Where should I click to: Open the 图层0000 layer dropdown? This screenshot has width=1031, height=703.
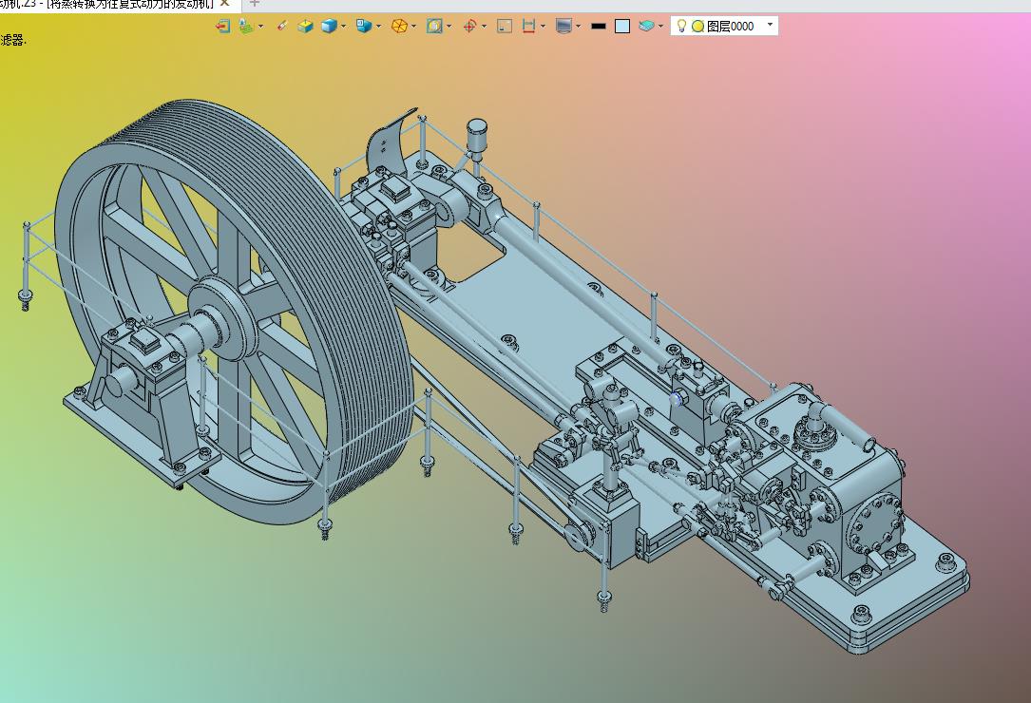coord(770,25)
